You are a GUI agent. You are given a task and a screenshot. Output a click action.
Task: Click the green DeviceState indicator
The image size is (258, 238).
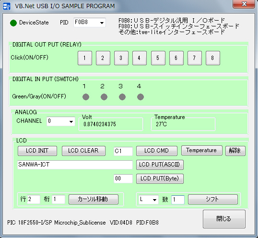click(x=13, y=23)
